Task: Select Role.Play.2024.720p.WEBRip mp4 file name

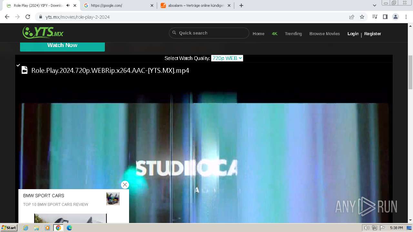Action: coord(110,70)
